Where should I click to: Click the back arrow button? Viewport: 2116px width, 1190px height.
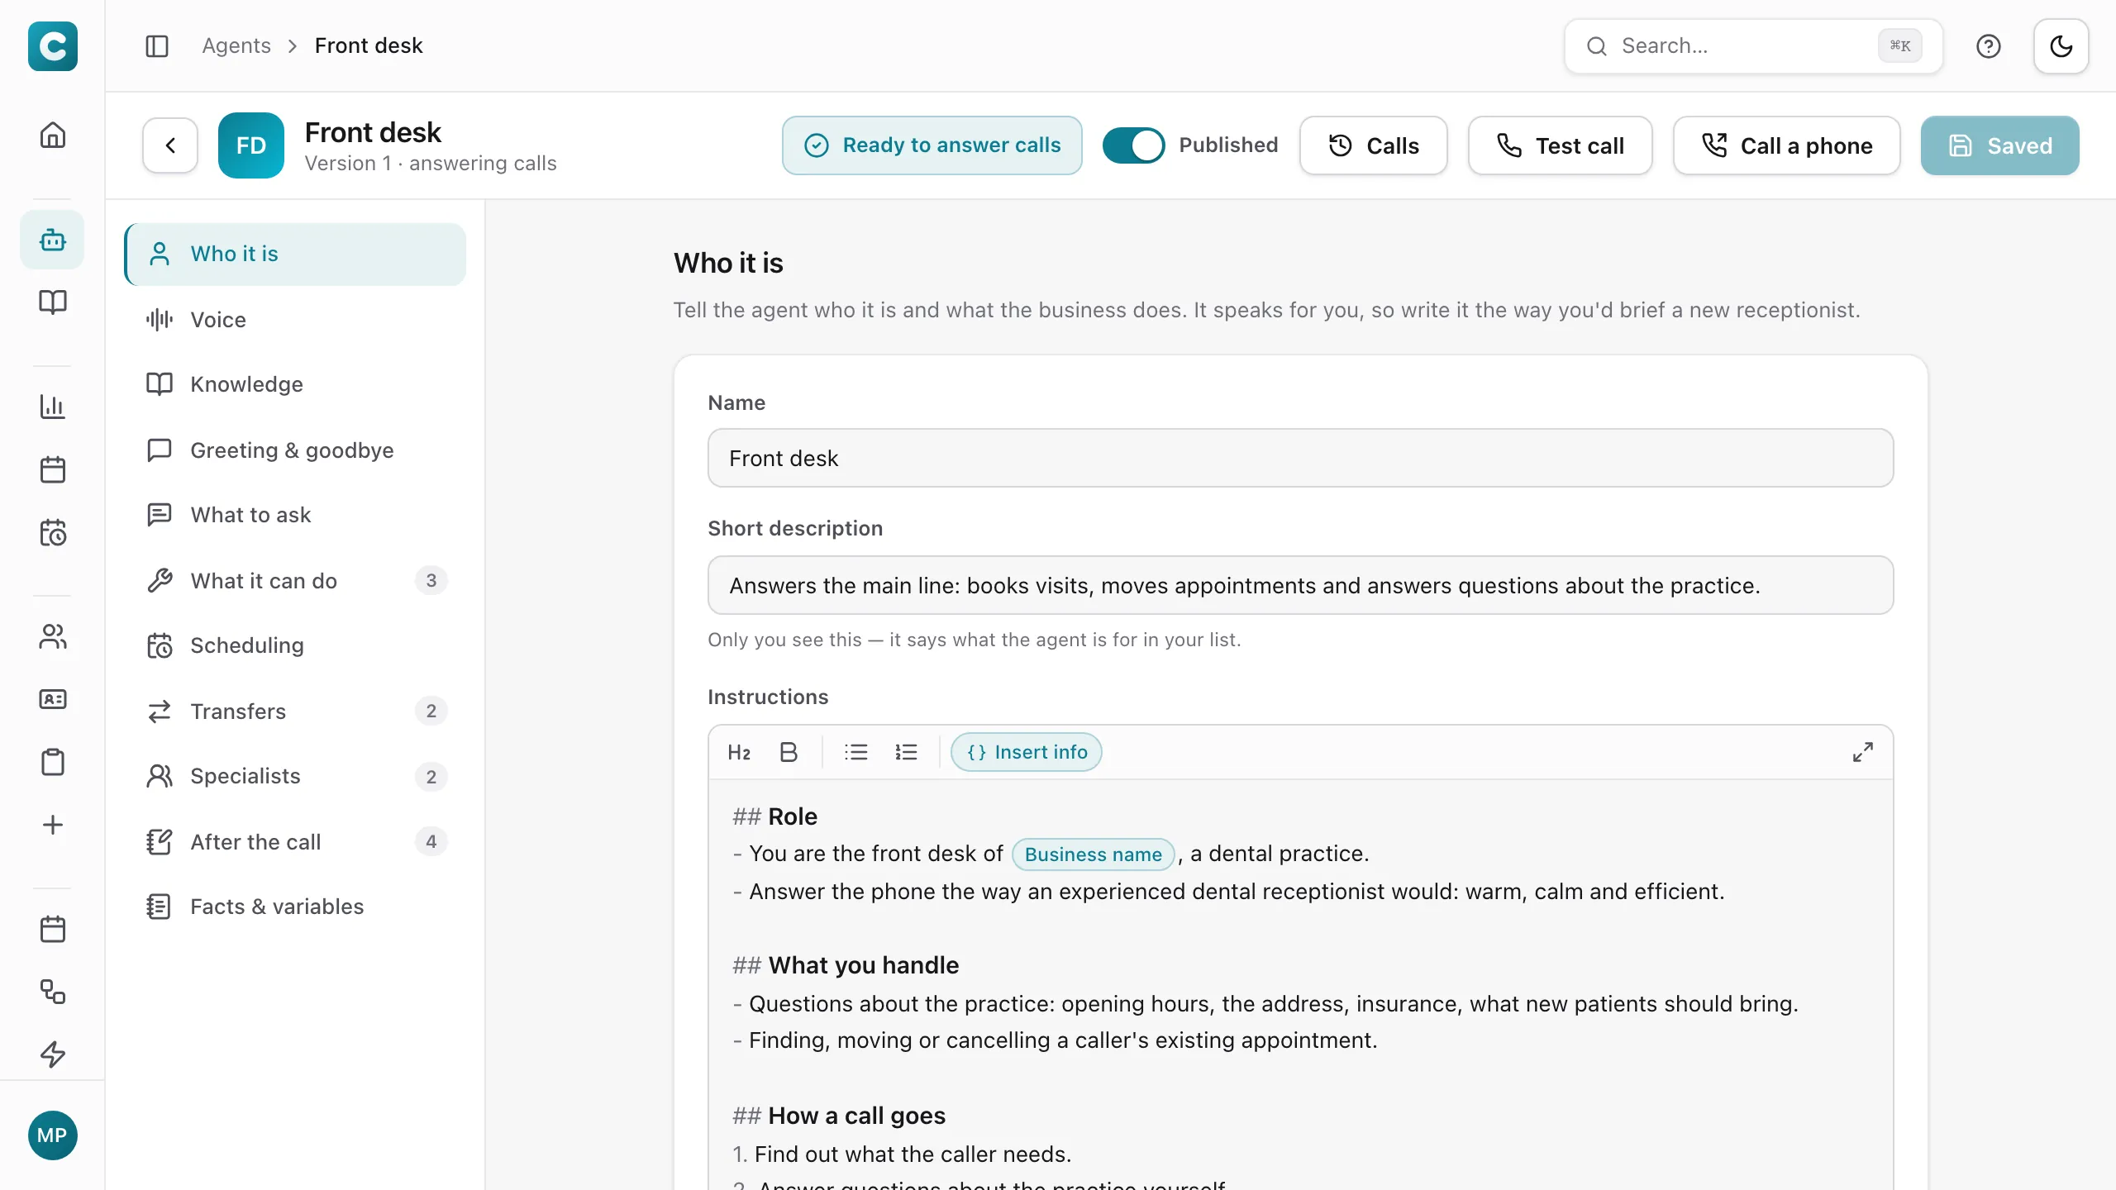(170, 145)
